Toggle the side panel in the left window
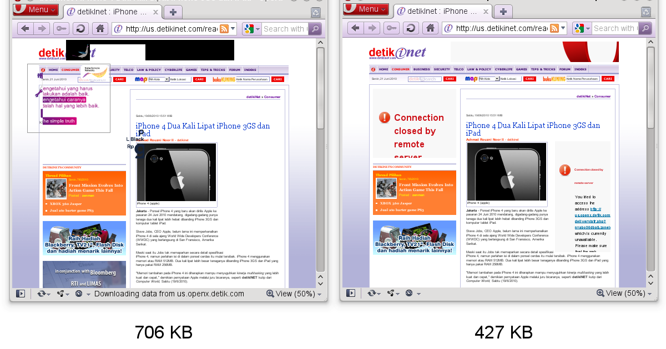Screen dimensions: 666x349 (x=21, y=294)
